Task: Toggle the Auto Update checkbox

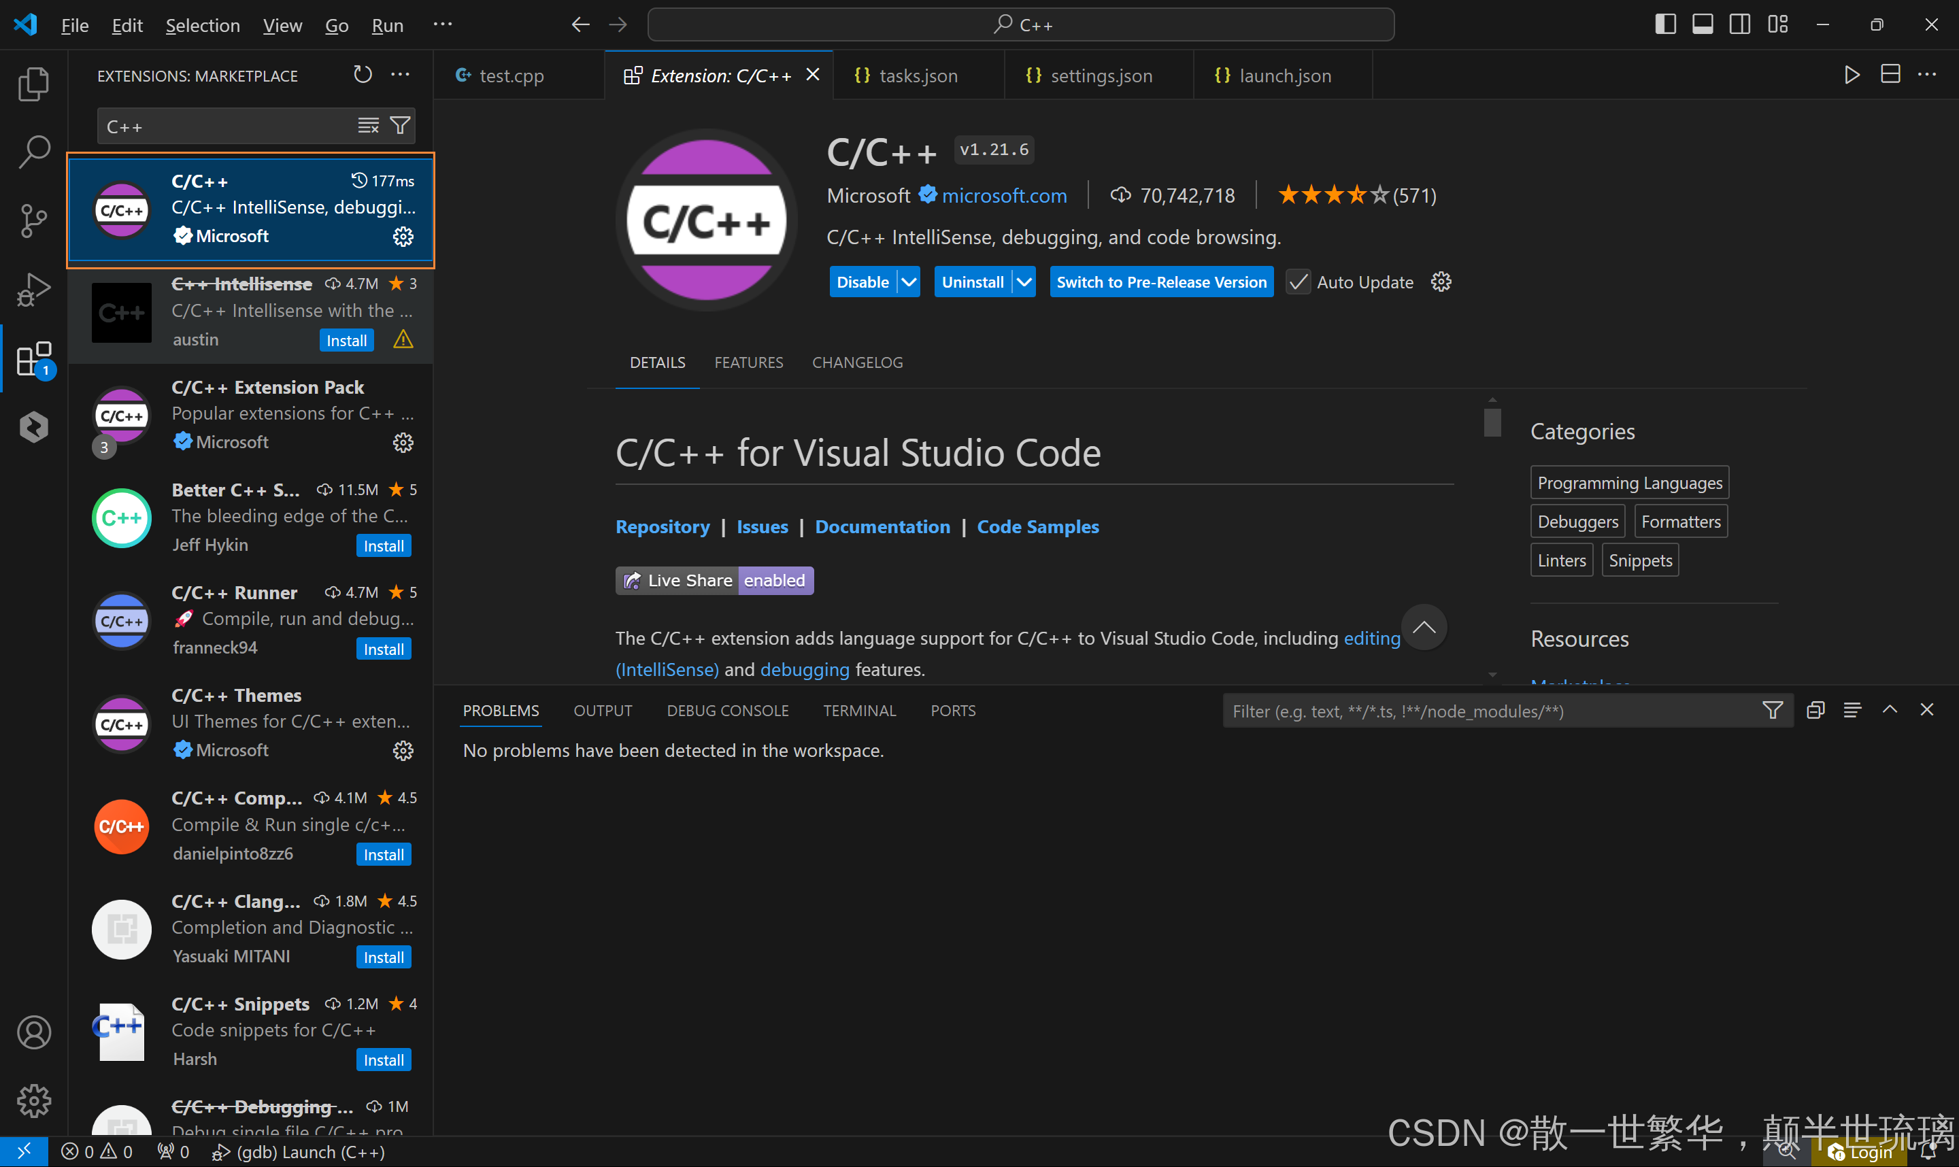Action: pos(1299,282)
